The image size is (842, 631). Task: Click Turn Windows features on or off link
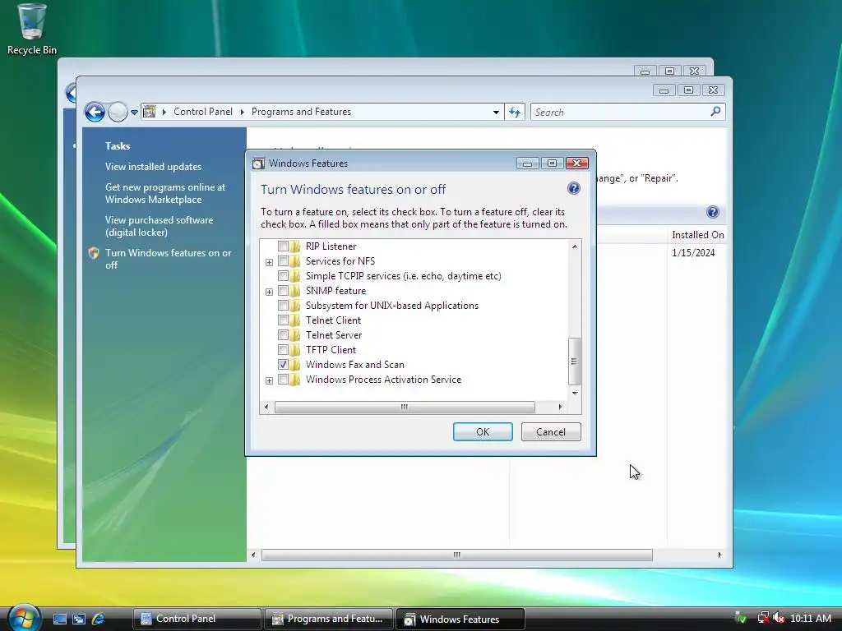(168, 259)
